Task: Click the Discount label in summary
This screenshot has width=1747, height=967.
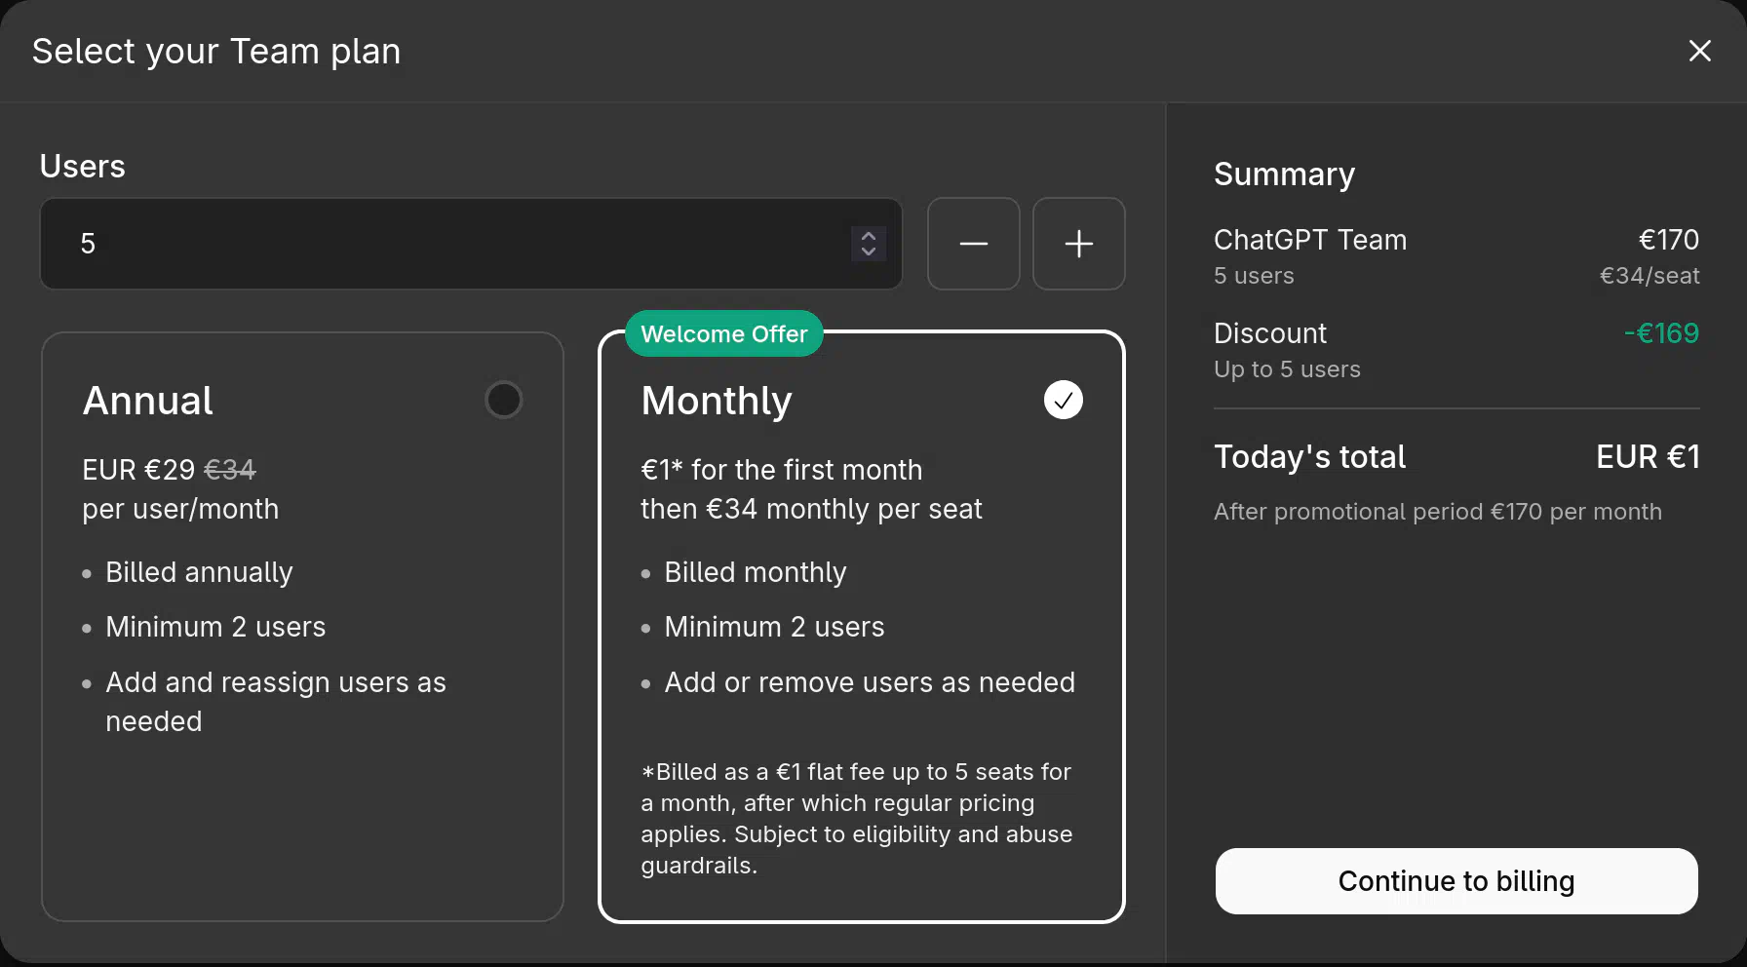Action: [x=1270, y=333]
